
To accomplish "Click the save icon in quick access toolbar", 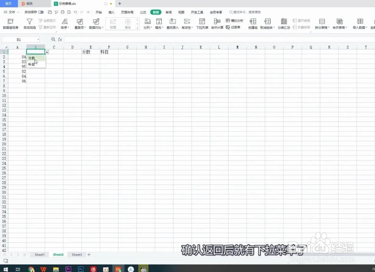I will click(x=50, y=12).
